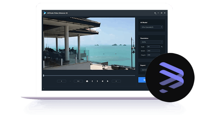Click the Export filename field
This screenshot has height=120, width=210.
click(x=144, y=70)
